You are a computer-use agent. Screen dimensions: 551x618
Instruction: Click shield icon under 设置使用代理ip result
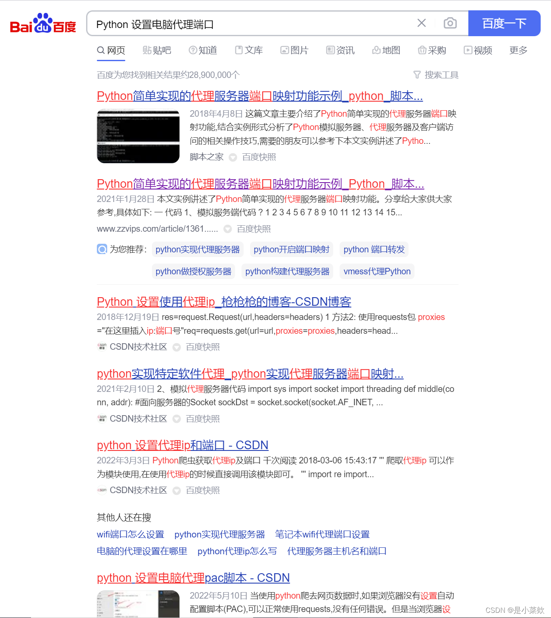(x=176, y=347)
